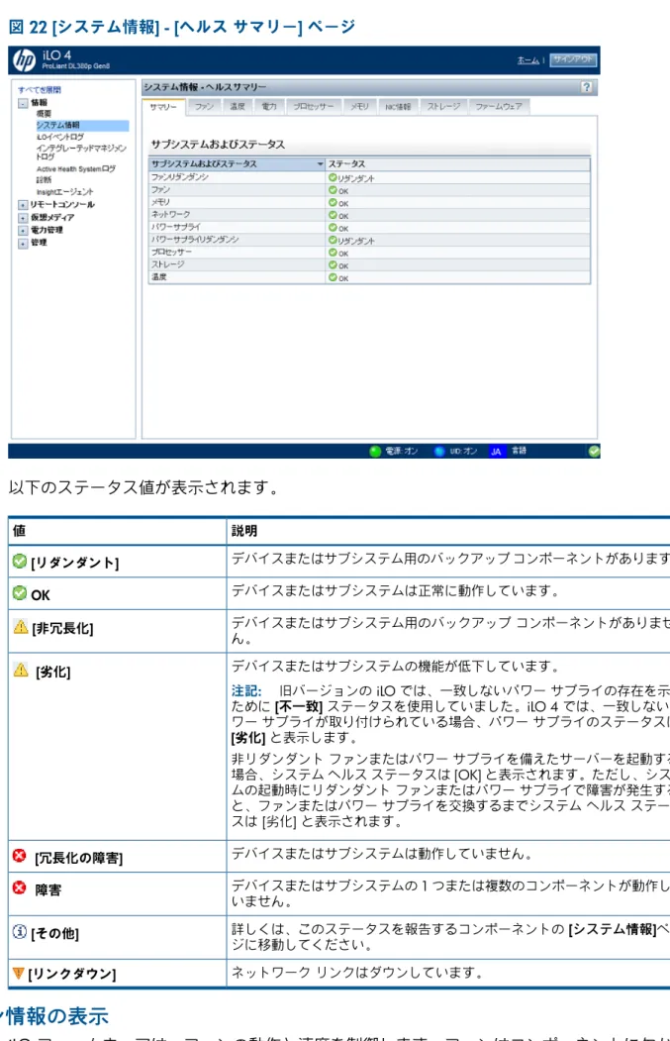Open the ファームウェア tab
Image resolution: width=670 pixels, height=1041 pixels.
(499, 106)
